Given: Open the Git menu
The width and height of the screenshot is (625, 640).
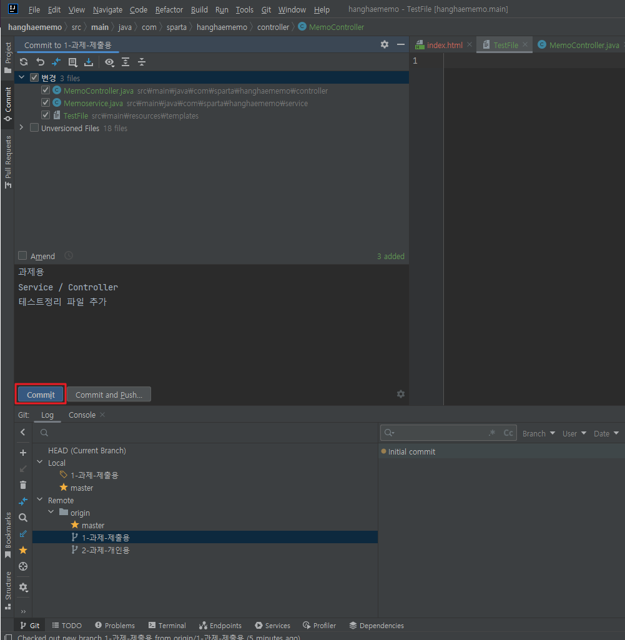Looking at the screenshot, I should [266, 10].
